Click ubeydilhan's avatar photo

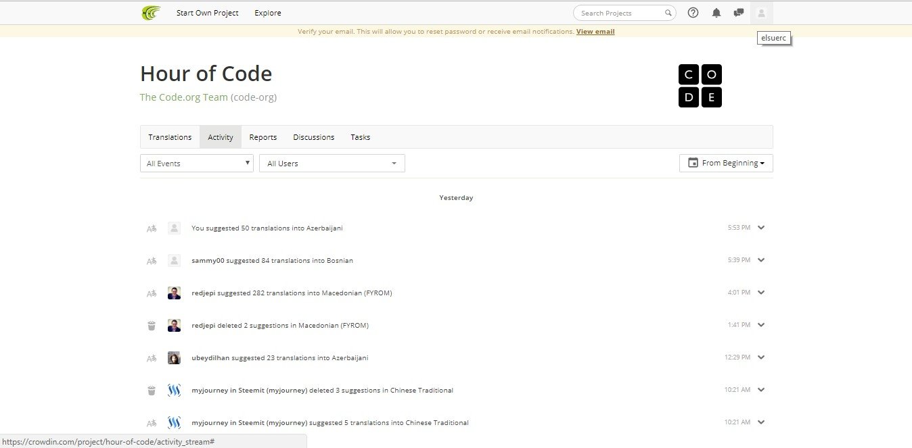point(174,357)
